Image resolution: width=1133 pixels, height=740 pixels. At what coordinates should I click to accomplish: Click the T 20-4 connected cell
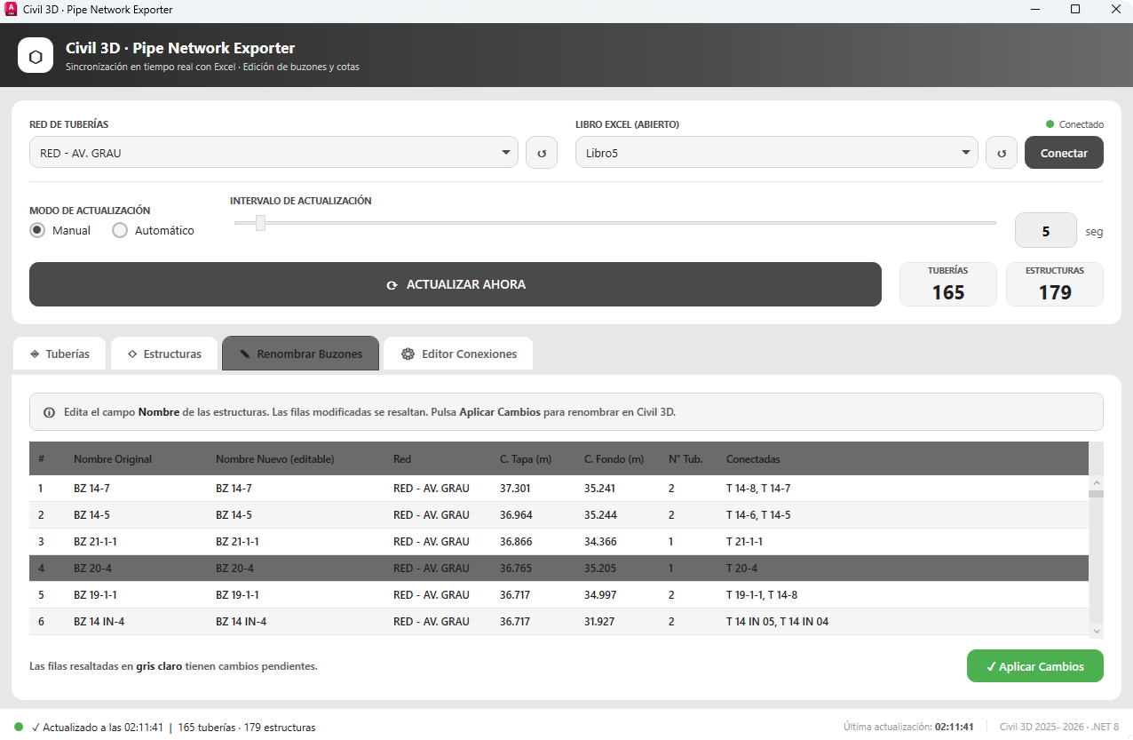pos(741,569)
